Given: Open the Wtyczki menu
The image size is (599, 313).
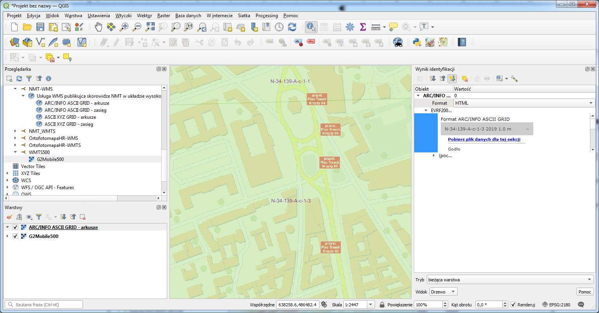Looking at the screenshot, I should point(123,16).
